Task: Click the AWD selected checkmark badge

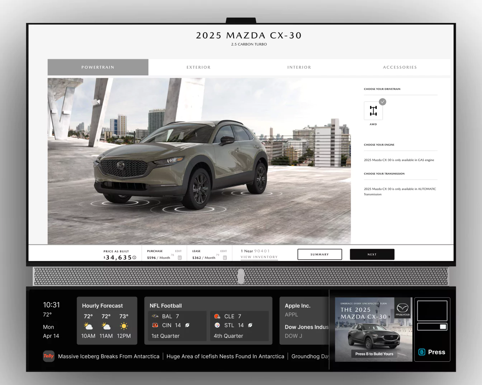Action: [383, 102]
